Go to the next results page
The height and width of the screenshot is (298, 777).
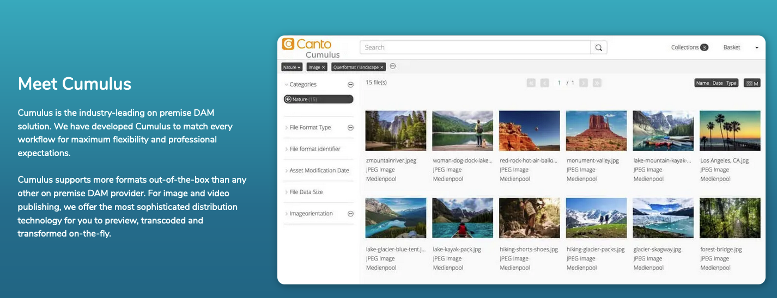584,83
